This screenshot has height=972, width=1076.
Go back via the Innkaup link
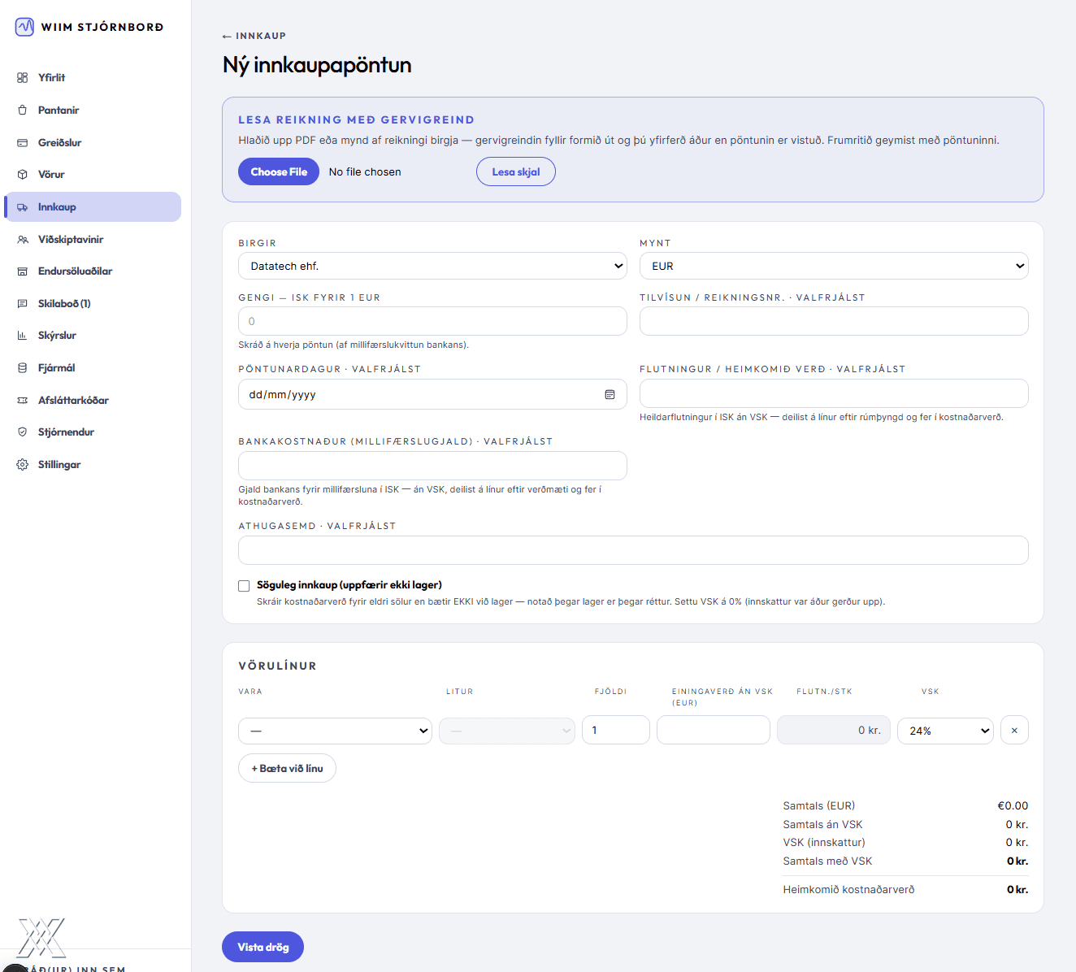(254, 36)
